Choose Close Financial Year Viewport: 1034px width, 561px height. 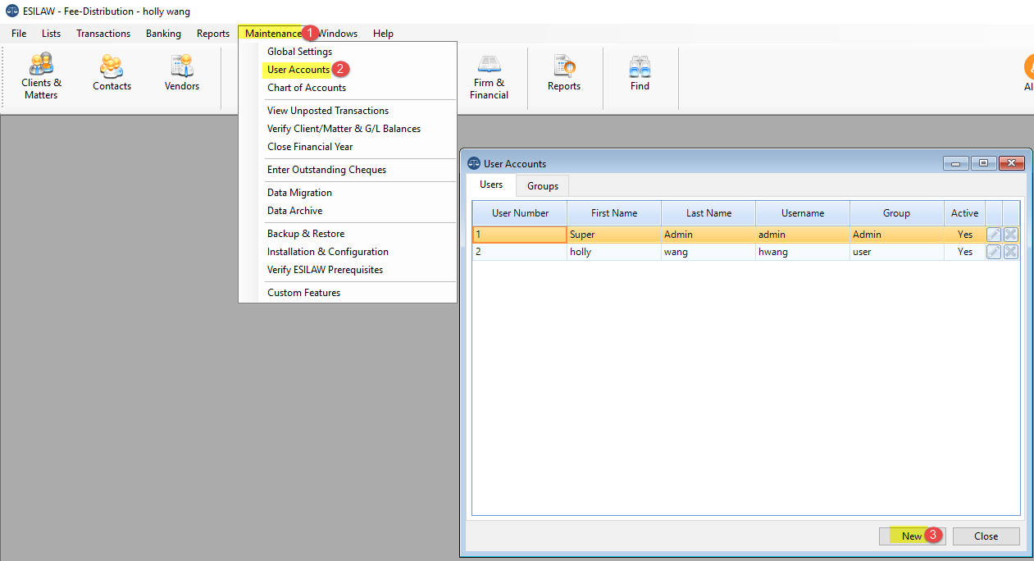(310, 147)
